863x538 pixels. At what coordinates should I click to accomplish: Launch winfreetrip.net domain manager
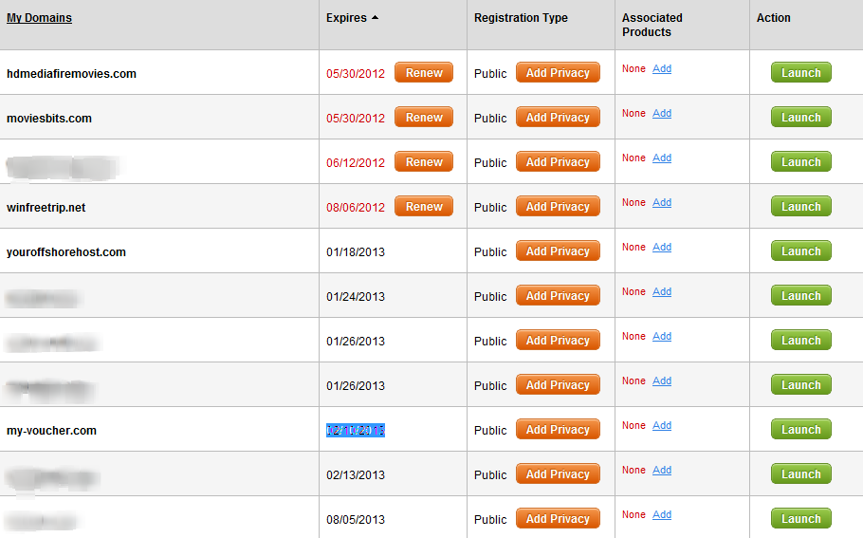[800, 207]
